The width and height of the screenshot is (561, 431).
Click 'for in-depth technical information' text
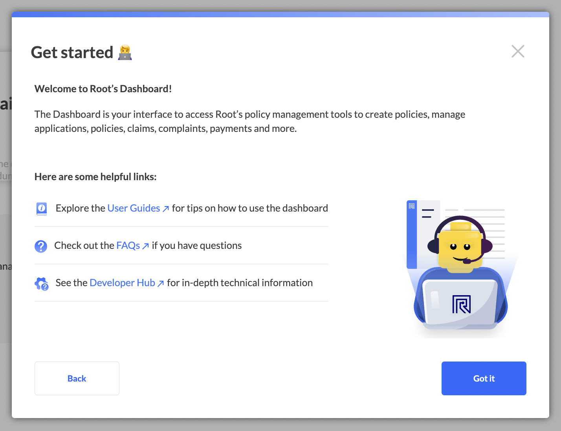click(240, 283)
